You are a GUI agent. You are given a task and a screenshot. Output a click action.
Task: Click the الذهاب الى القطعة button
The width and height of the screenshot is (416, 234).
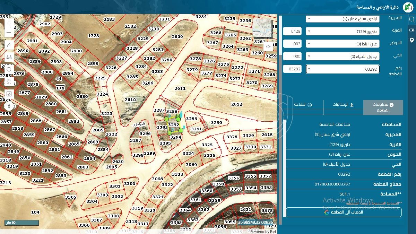[344, 212]
